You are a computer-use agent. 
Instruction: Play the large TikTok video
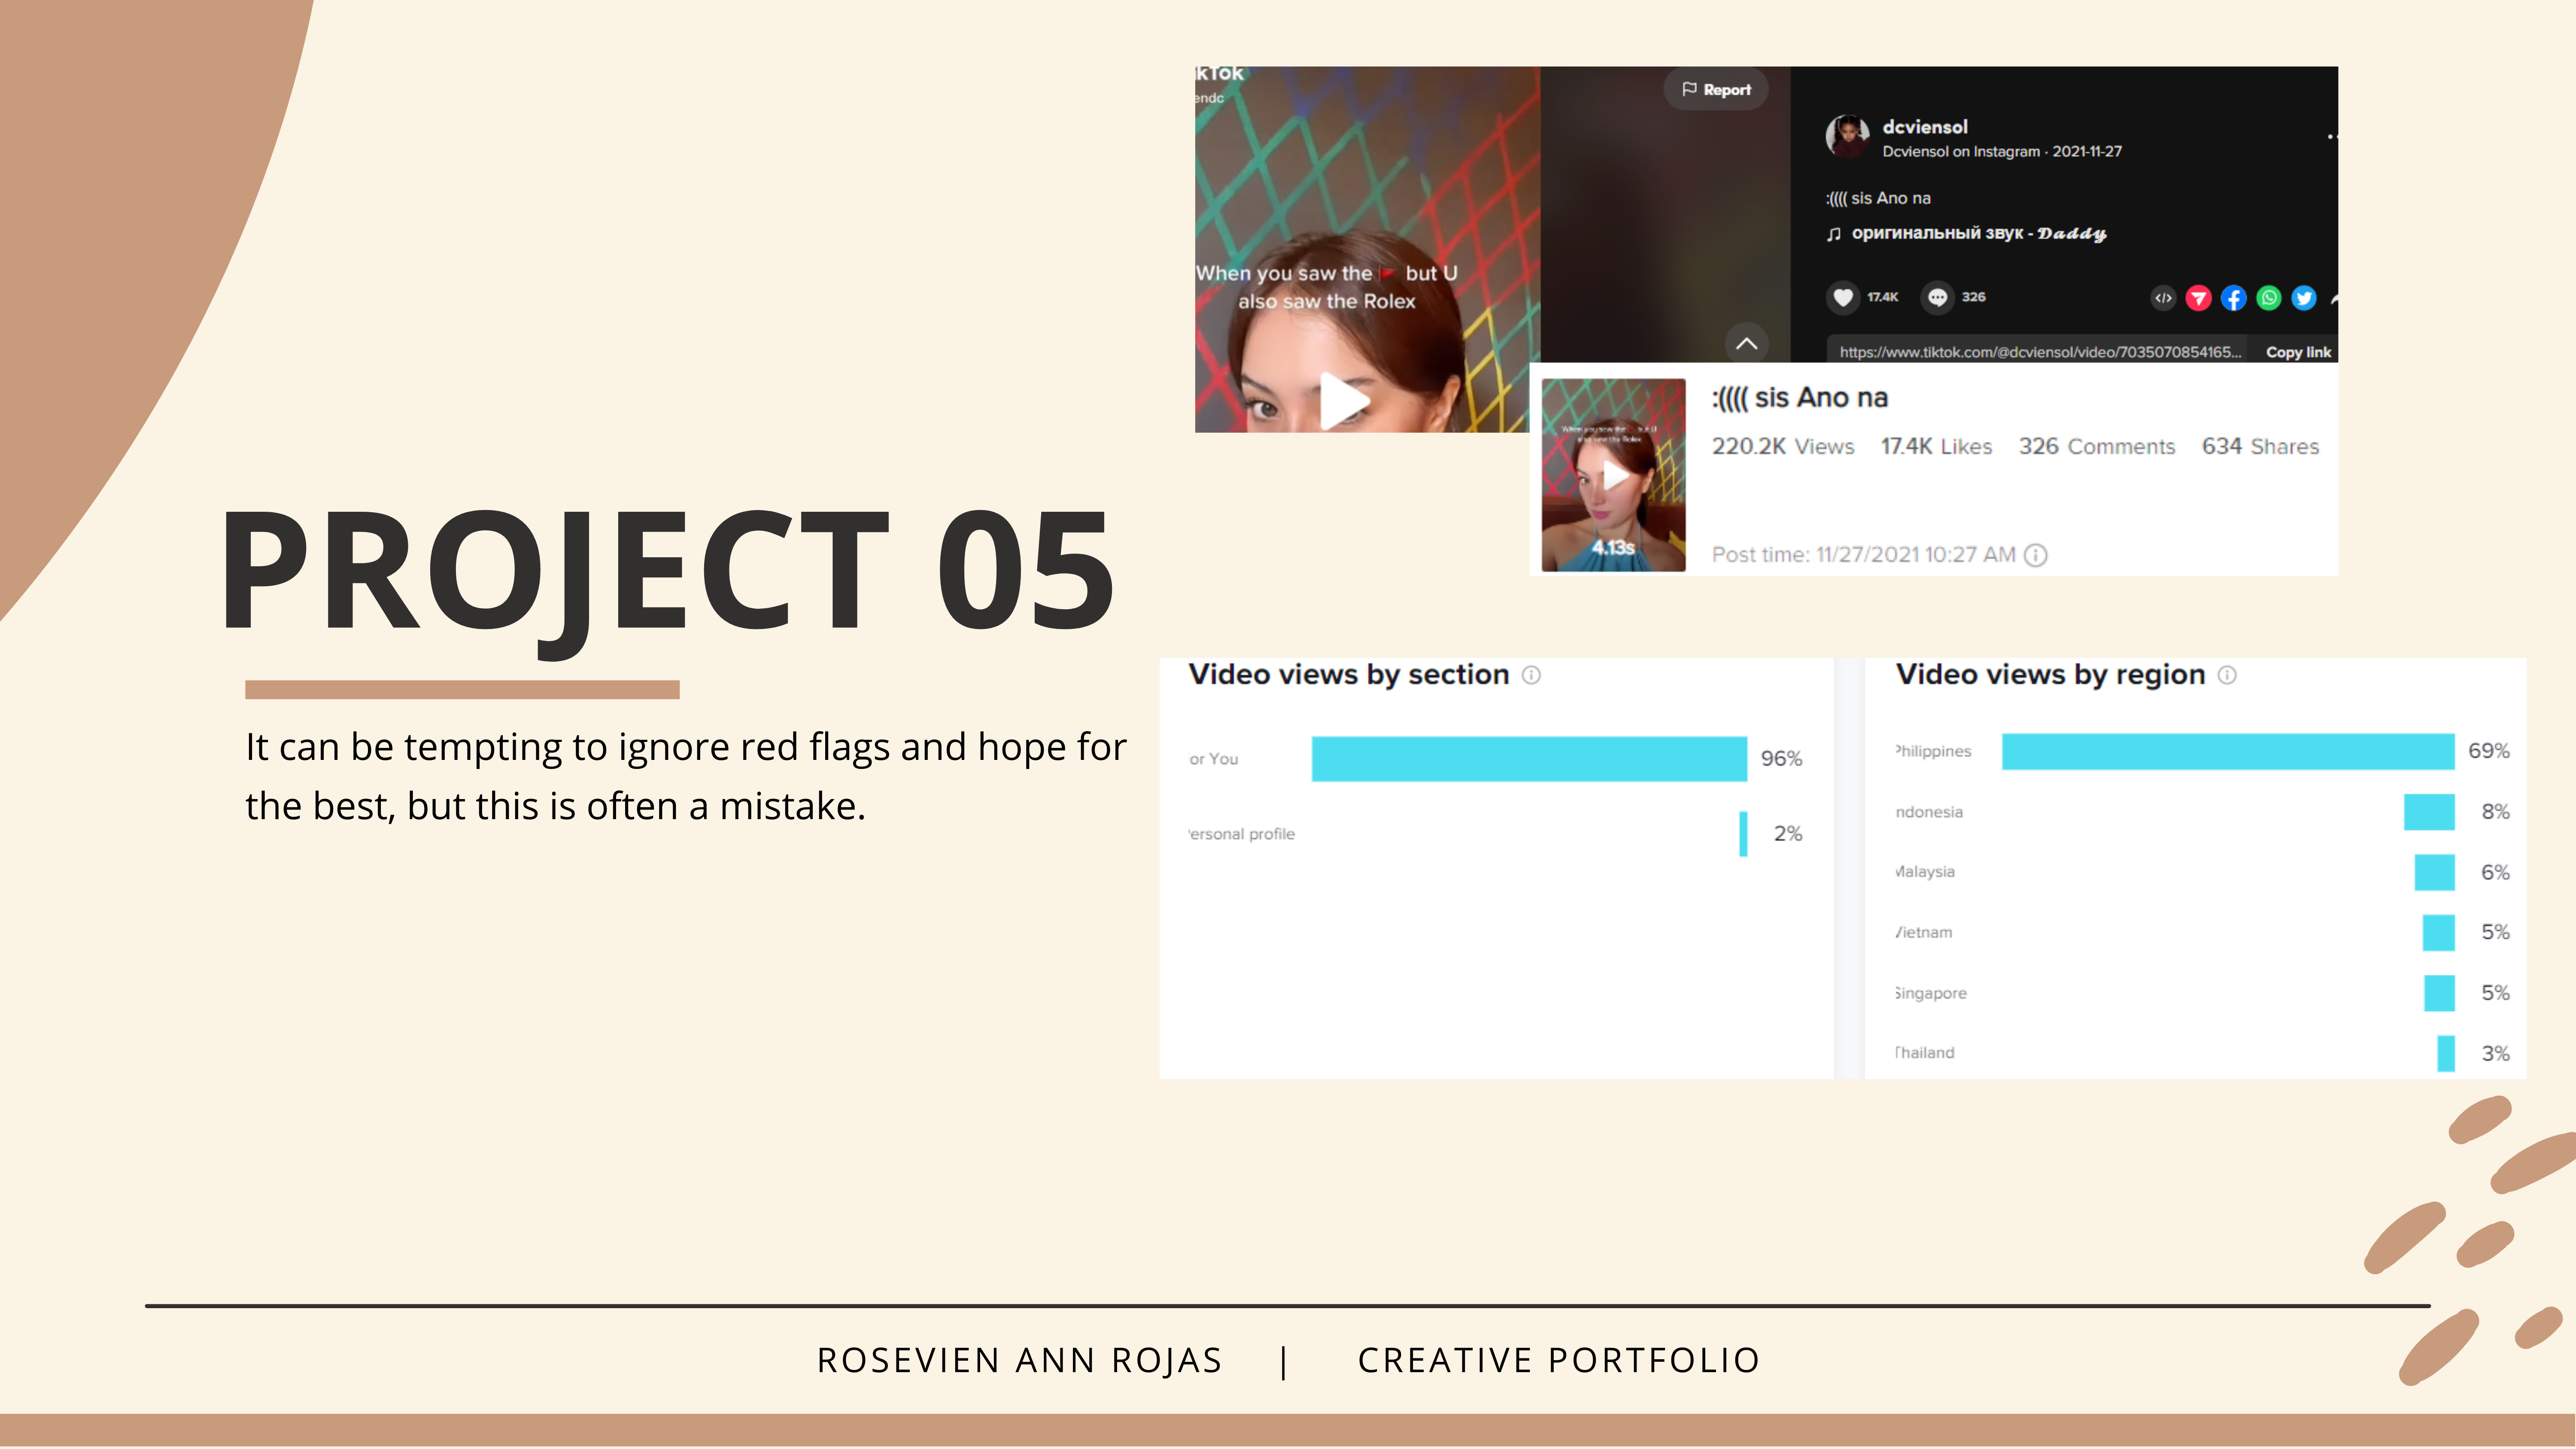coord(1344,400)
